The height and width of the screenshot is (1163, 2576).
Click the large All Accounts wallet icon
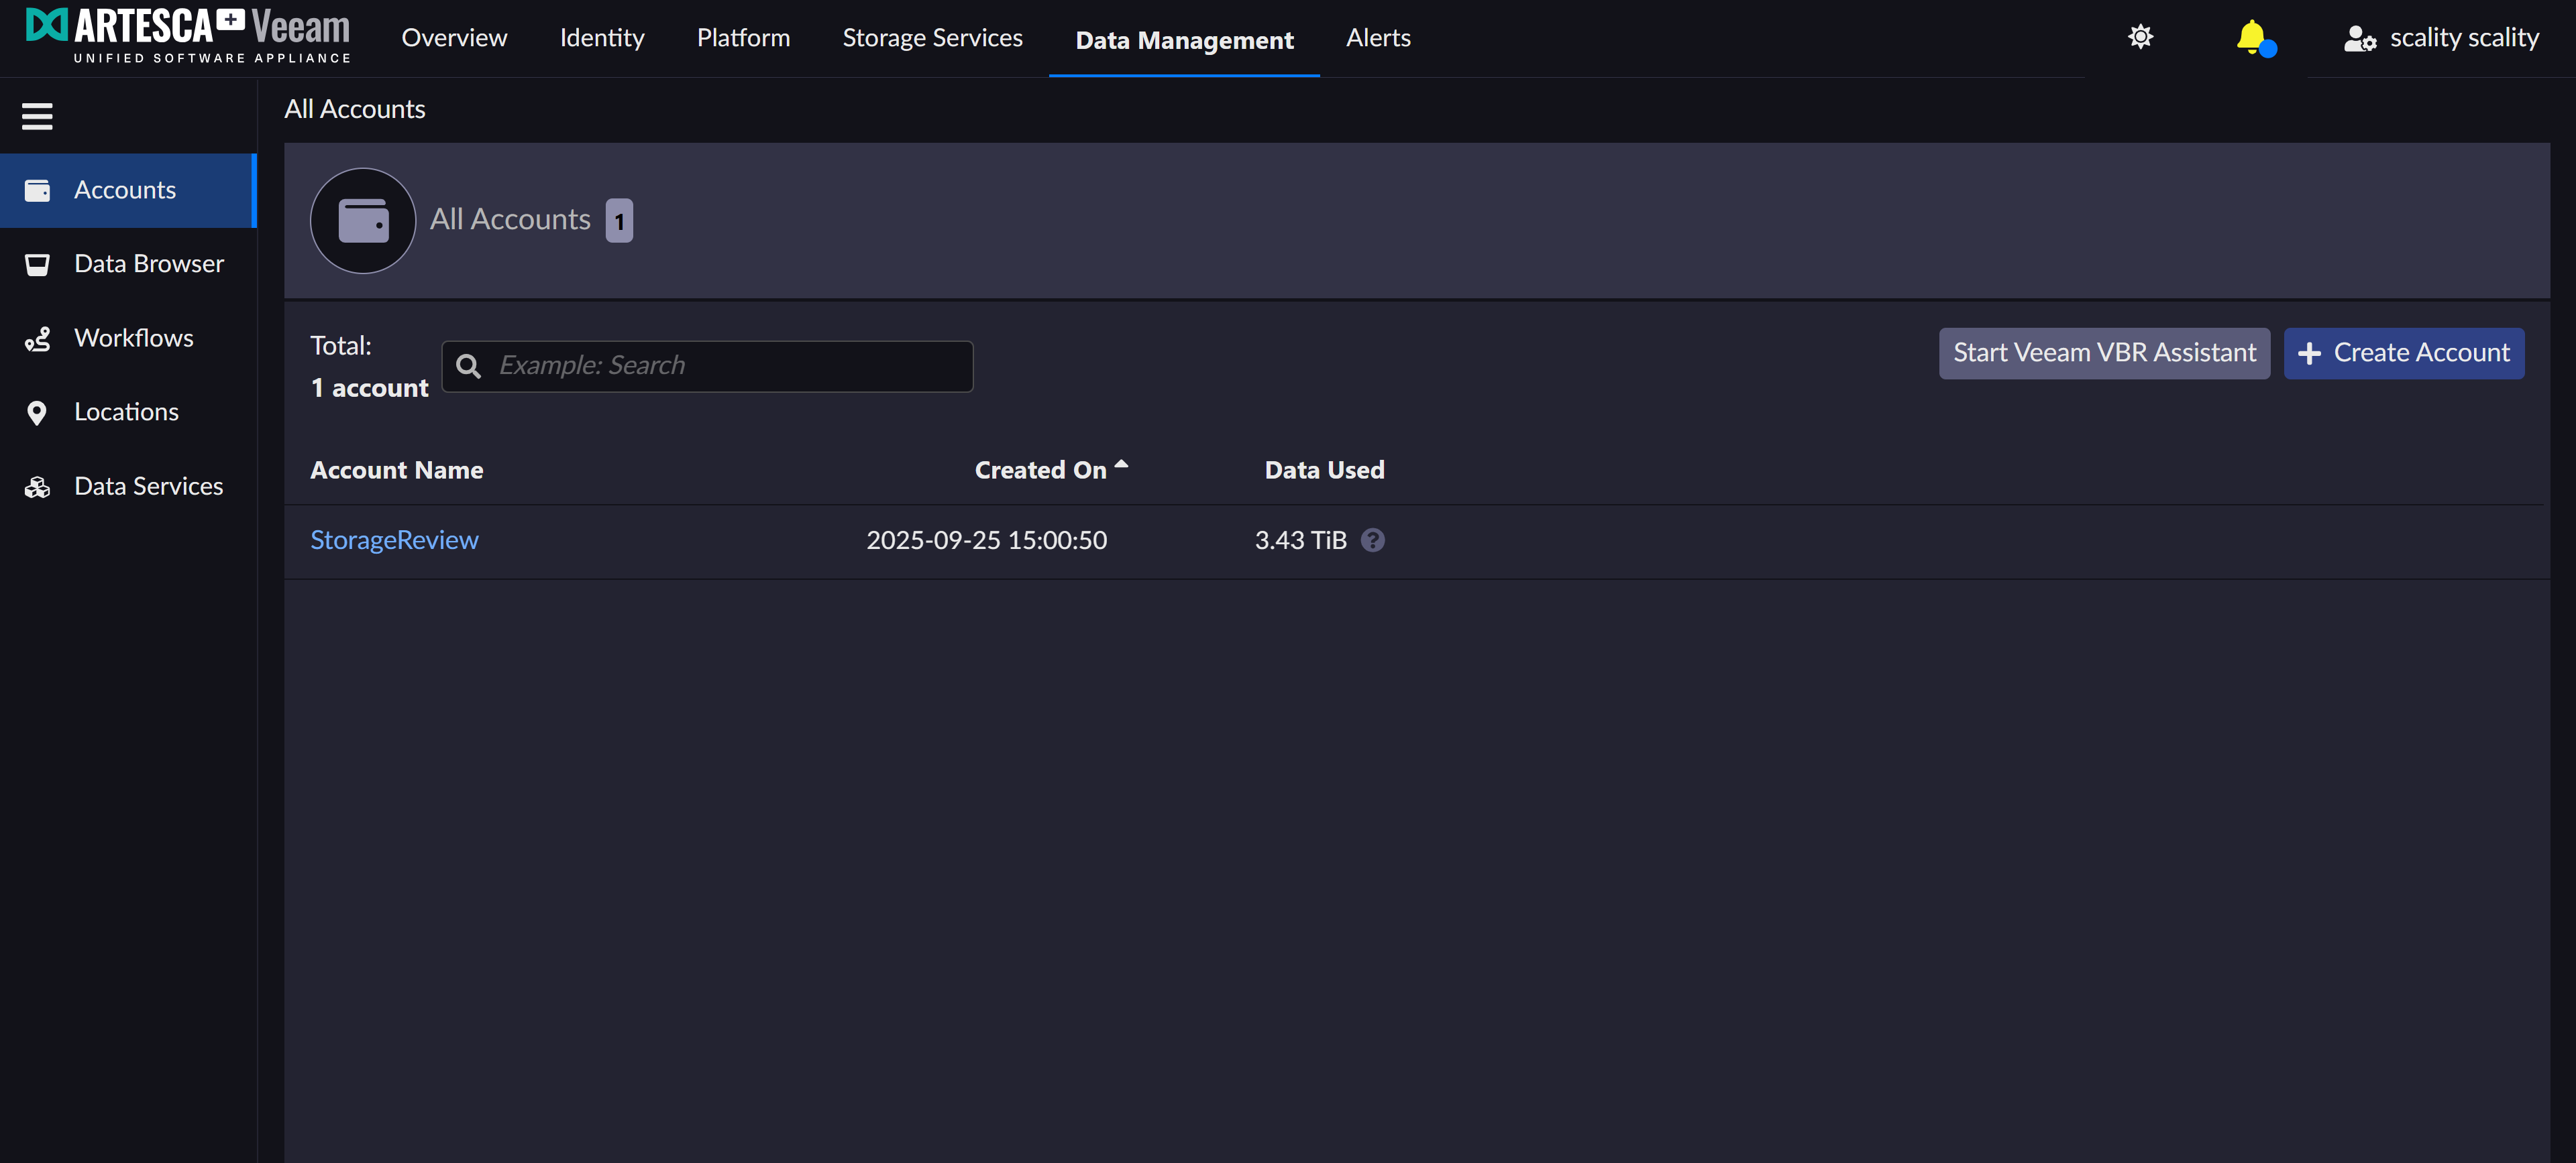pyautogui.click(x=363, y=221)
